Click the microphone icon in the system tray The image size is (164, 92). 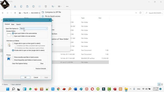pyautogui.click(x=134, y=89)
